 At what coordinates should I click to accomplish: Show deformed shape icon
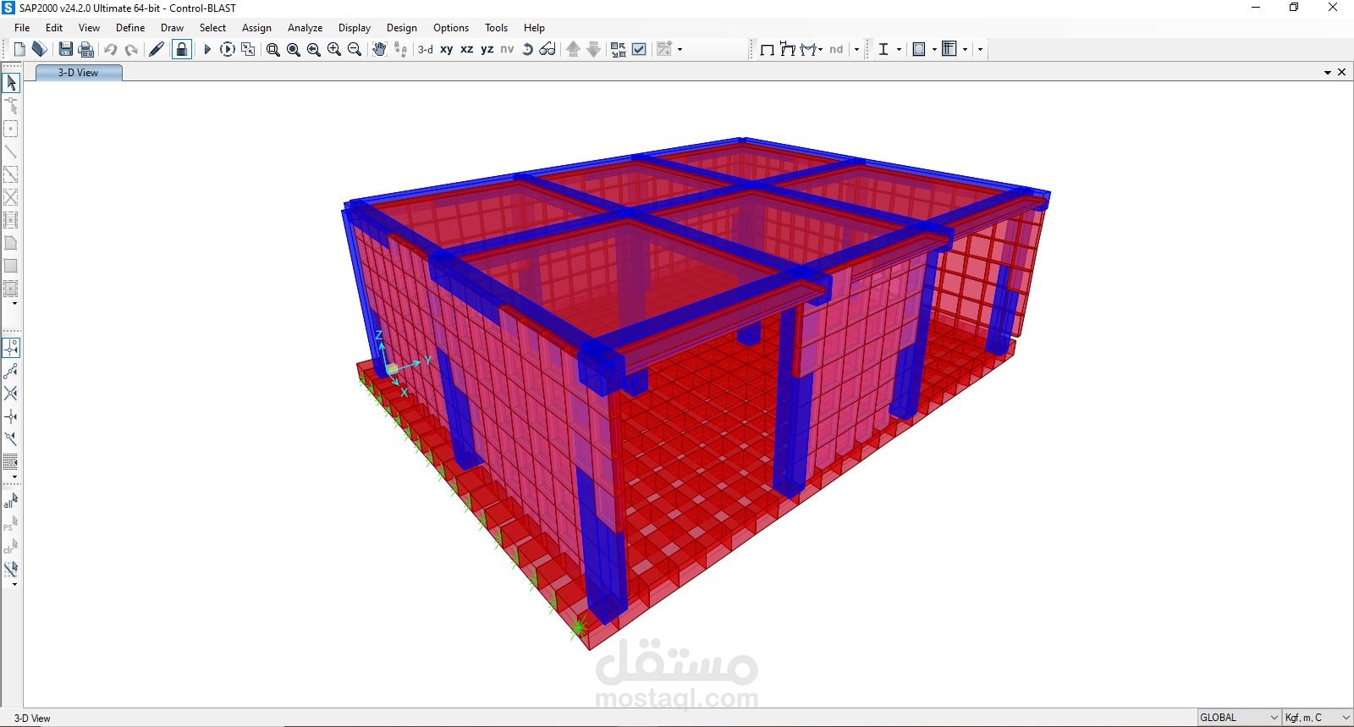pos(788,49)
